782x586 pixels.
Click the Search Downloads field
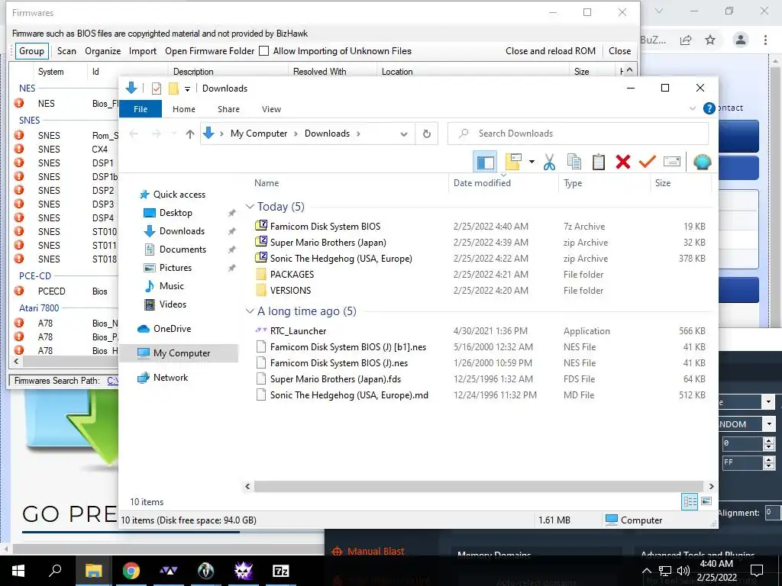click(x=579, y=134)
